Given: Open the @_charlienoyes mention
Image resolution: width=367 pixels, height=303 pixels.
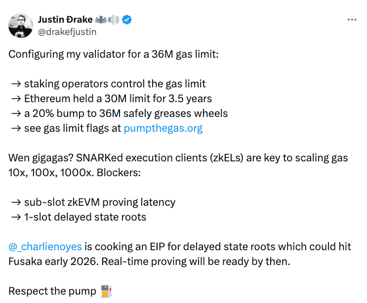Looking at the screenshot, I should click(x=45, y=247).
